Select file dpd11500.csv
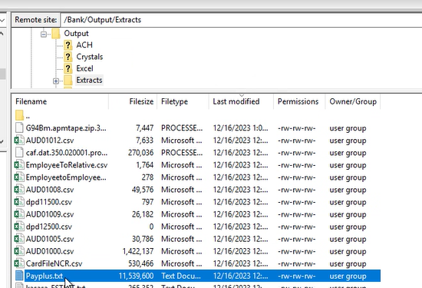Screen dimensions: 422x288 click(48, 202)
